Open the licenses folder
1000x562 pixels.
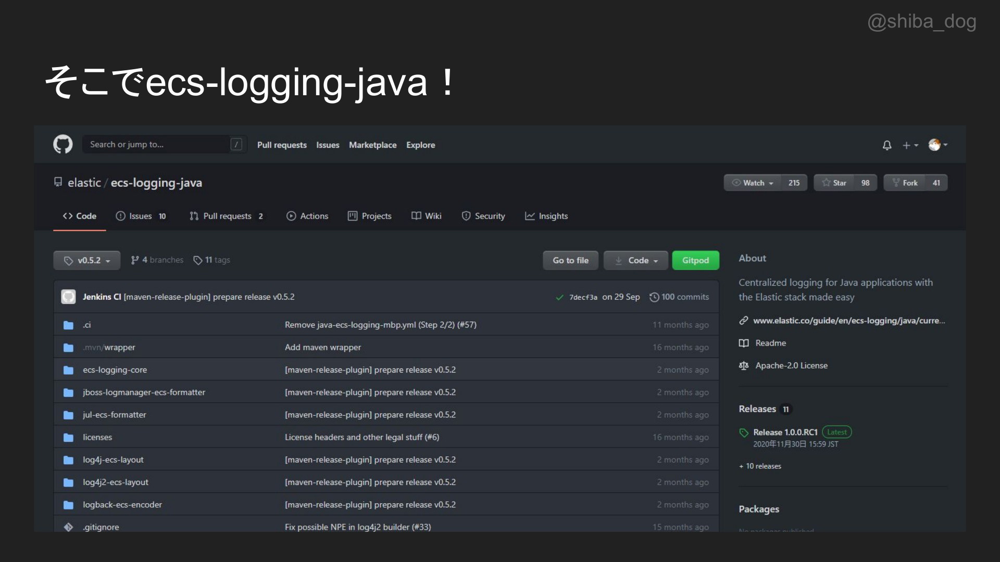click(x=97, y=437)
